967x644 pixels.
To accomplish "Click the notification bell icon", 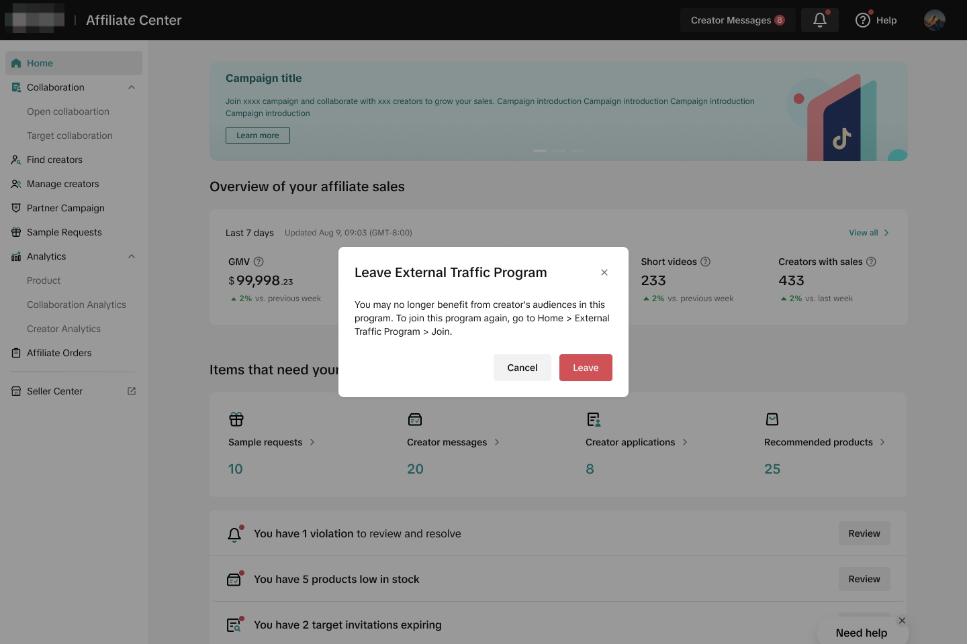I will click(x=820, y=20).
